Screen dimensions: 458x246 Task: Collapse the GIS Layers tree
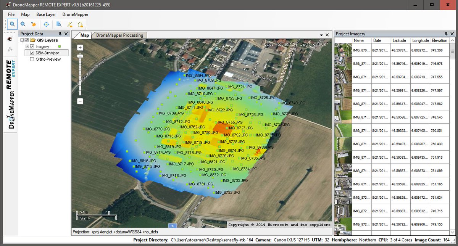pyautogui.click(x=22, y=40)
